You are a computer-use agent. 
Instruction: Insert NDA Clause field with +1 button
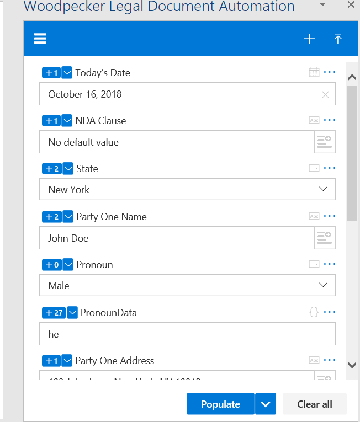coord(51,121)
